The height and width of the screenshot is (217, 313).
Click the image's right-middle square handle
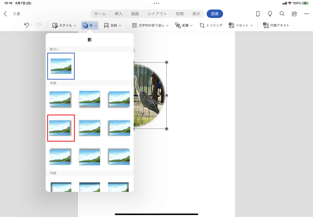(x=167, y=96)
